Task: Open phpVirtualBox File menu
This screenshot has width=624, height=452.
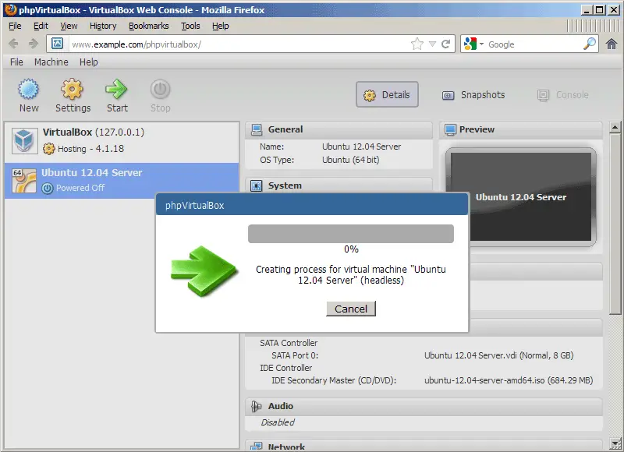Action: click(16, 62)
